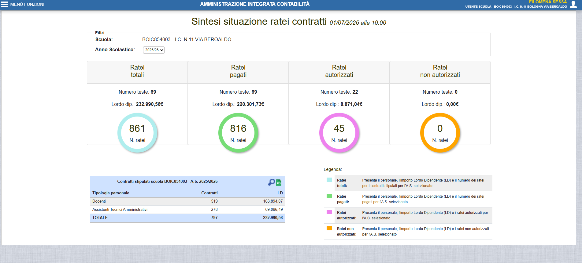Image resolution: width=582 pixels, height=263 pixels.
Task: Select the Ratei non autorizzati card header
Action: (440, 72)
